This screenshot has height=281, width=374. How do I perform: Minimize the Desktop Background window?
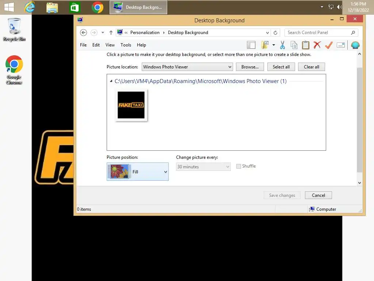coord(332,19)
